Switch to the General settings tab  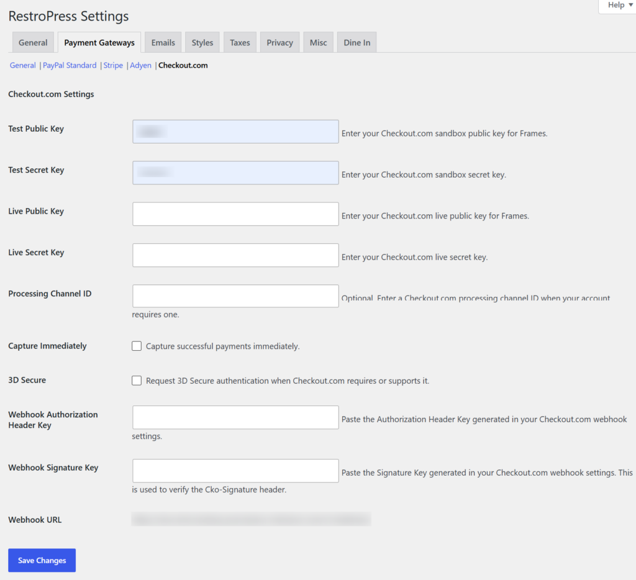[33, 43]
